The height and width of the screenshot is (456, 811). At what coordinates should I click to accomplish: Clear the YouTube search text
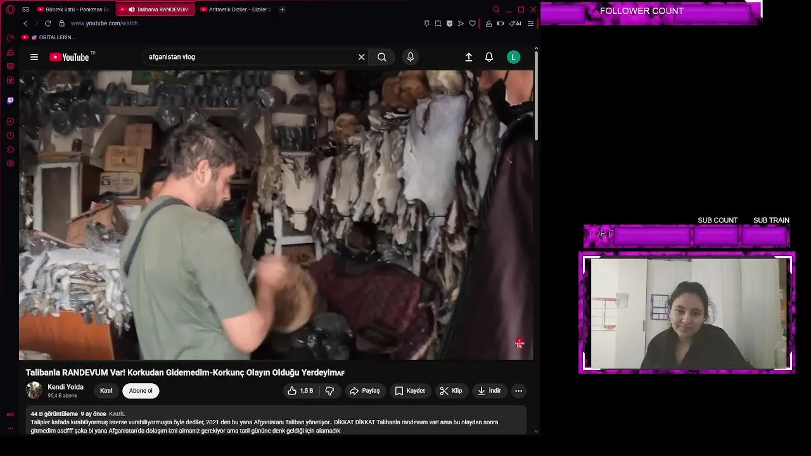pyautogui.click(x=361, y=57)
